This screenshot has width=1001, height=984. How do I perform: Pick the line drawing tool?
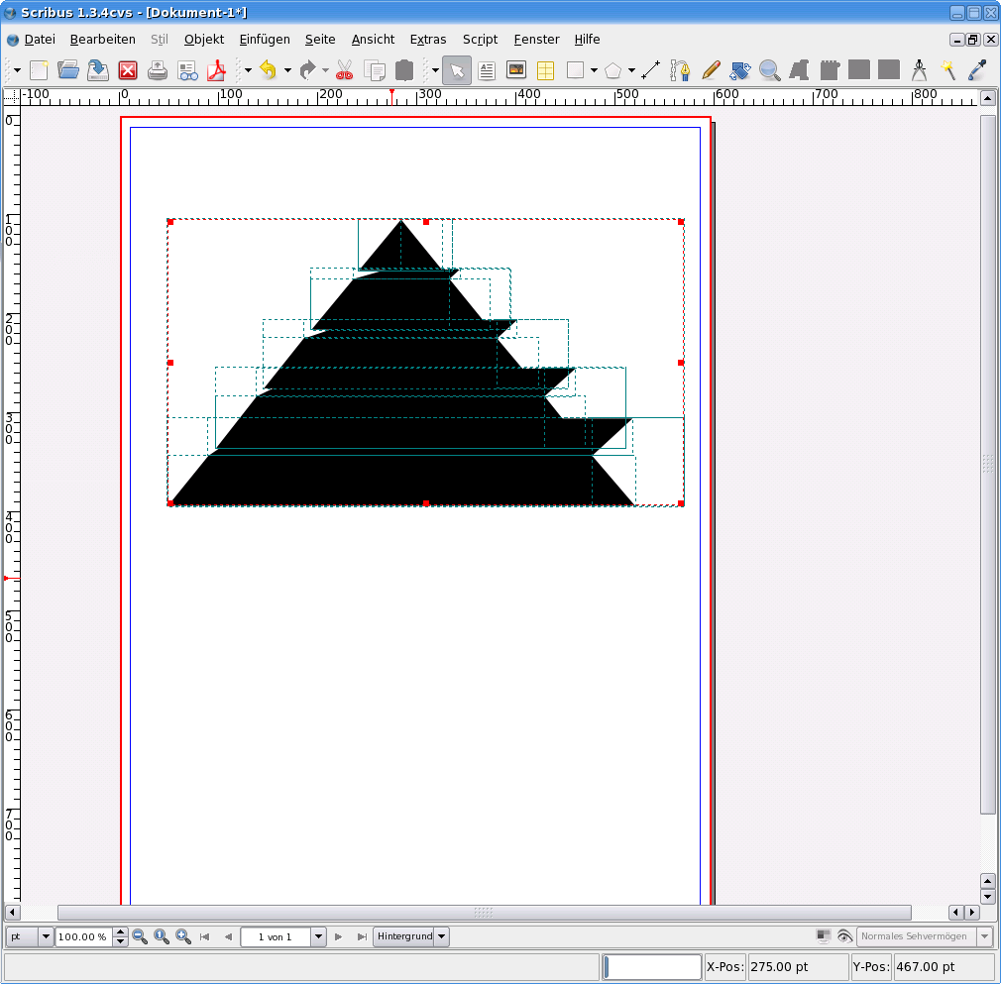(650, 70)
